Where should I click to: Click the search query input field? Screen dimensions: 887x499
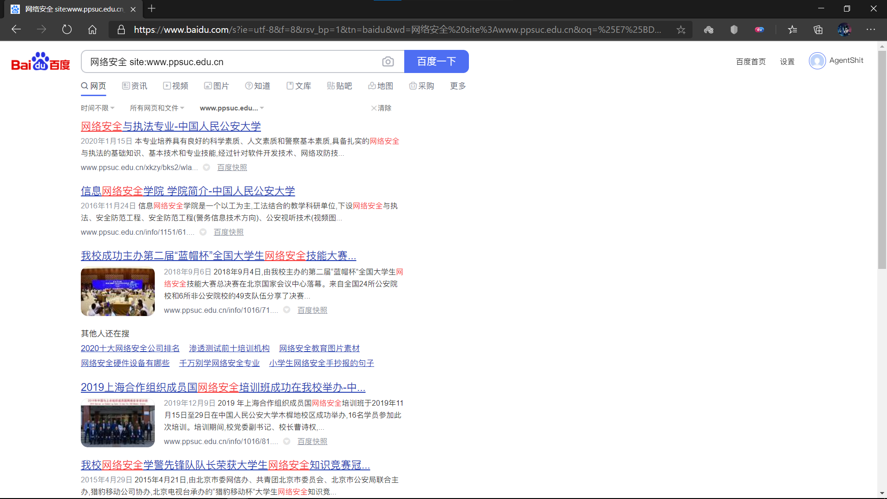click(231, 62)
